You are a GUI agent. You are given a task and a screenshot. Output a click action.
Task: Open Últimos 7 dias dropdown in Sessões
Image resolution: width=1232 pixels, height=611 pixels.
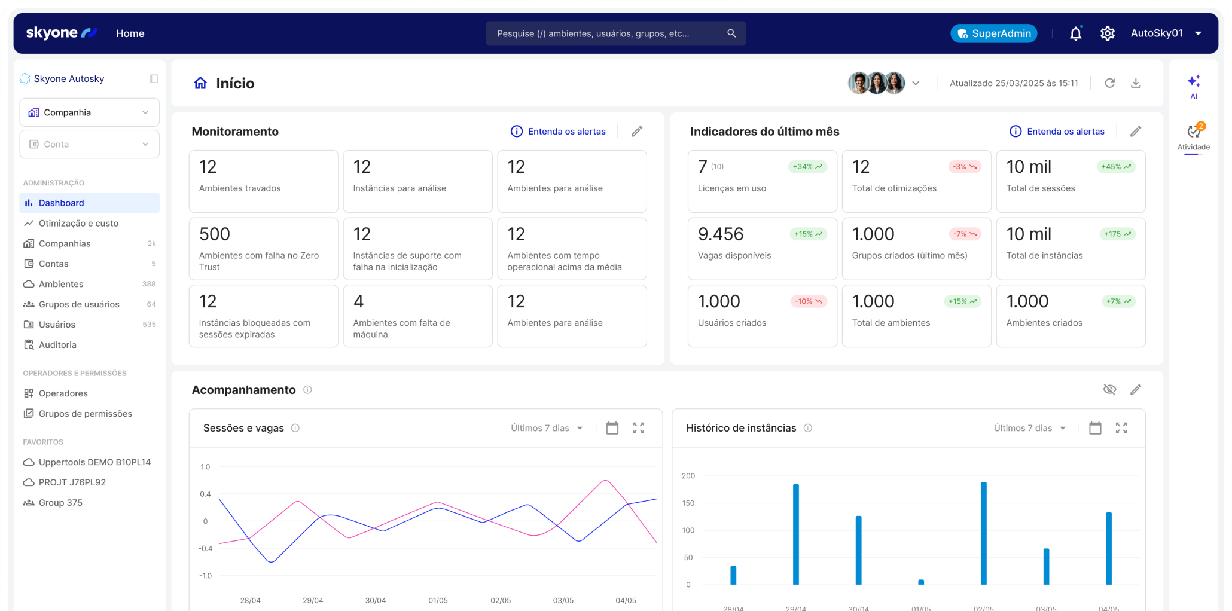(x=547, y=428)
